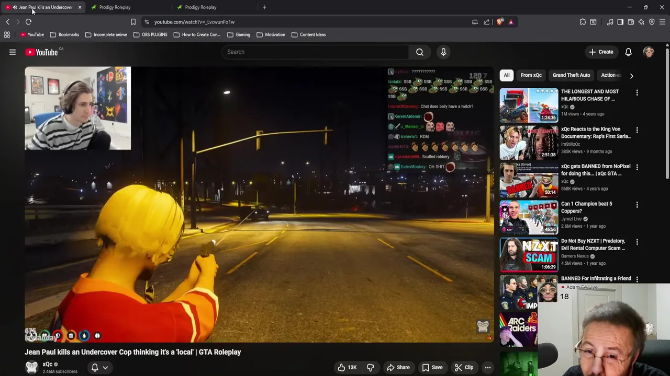The width and height of the screenshot is (670, 376).
Task: Start voice search with the microphone icon
Action: point(443,52)
